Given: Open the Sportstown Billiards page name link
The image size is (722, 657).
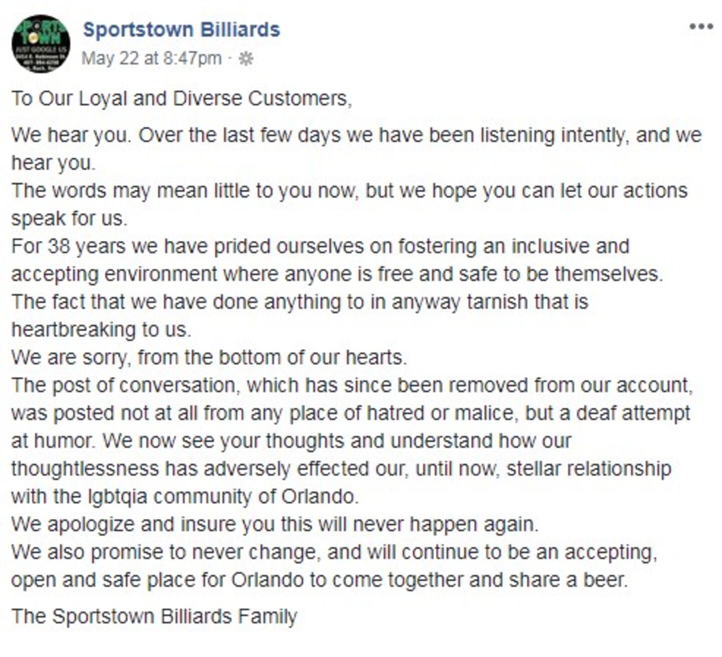Looking at the screenshot, I should click(x=181, y=30).
